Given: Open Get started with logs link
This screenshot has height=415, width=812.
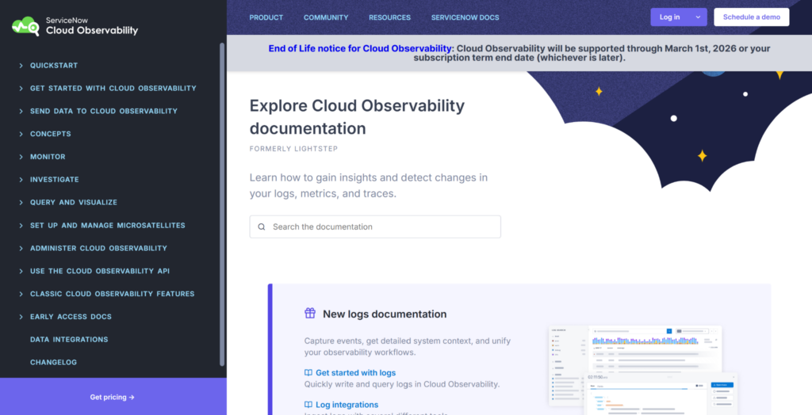Looking at the screenshot, I should tap(355, 372).
